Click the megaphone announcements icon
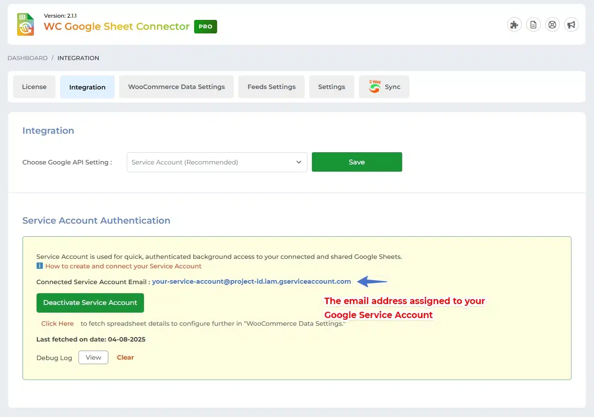Image resolution: width=594 pixels, height=417 pixels. 571,25
